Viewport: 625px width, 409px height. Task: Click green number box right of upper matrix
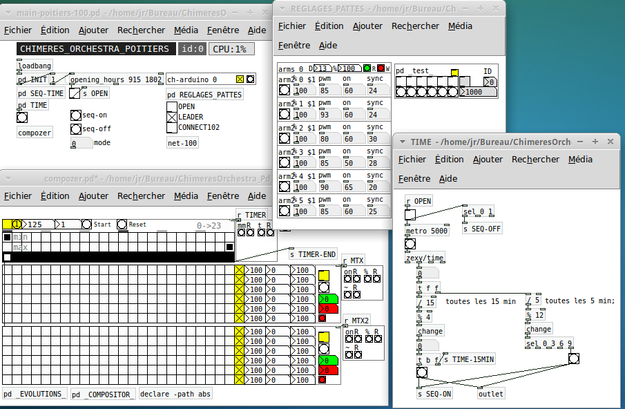(329, 299)
